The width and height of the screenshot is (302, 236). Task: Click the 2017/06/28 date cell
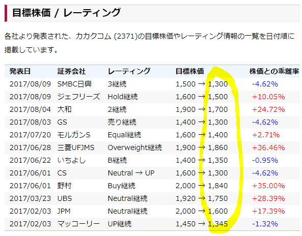(x=30, y=147)
